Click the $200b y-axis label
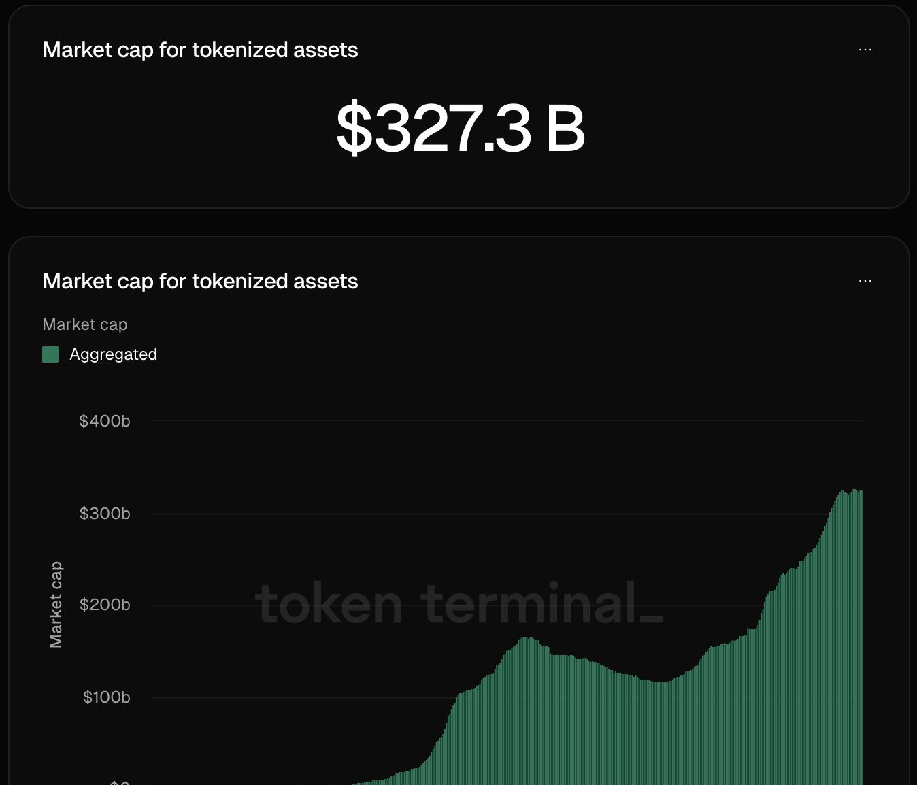The width and height of the screenshot is (917, 785). [105, 605]
